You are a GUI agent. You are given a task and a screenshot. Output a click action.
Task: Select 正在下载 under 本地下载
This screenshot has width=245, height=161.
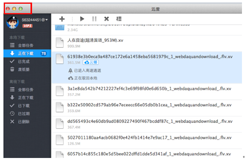click(x=27, y=54)
